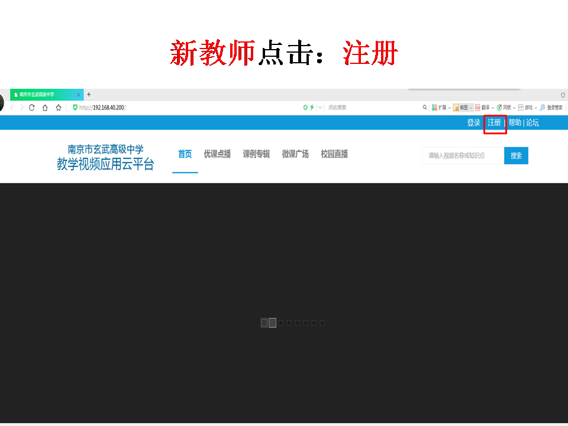Click the 登录 login link
The width and height of the screenshot is (568, 426).
(x=473, y=123)
